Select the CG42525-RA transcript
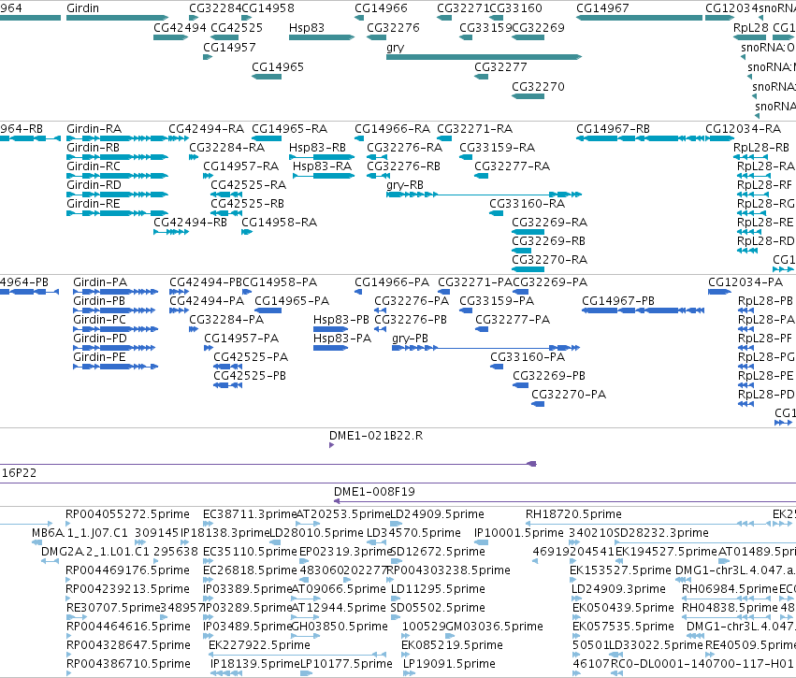 pos(226,195)
